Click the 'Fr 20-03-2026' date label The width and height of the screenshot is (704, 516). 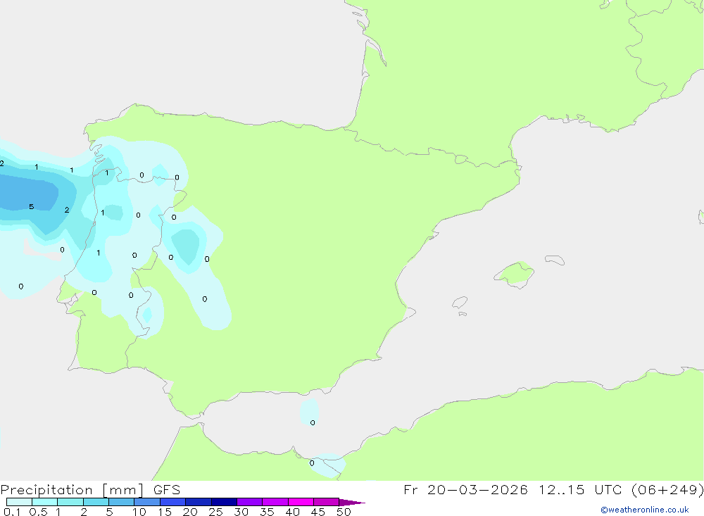[465, 489]
